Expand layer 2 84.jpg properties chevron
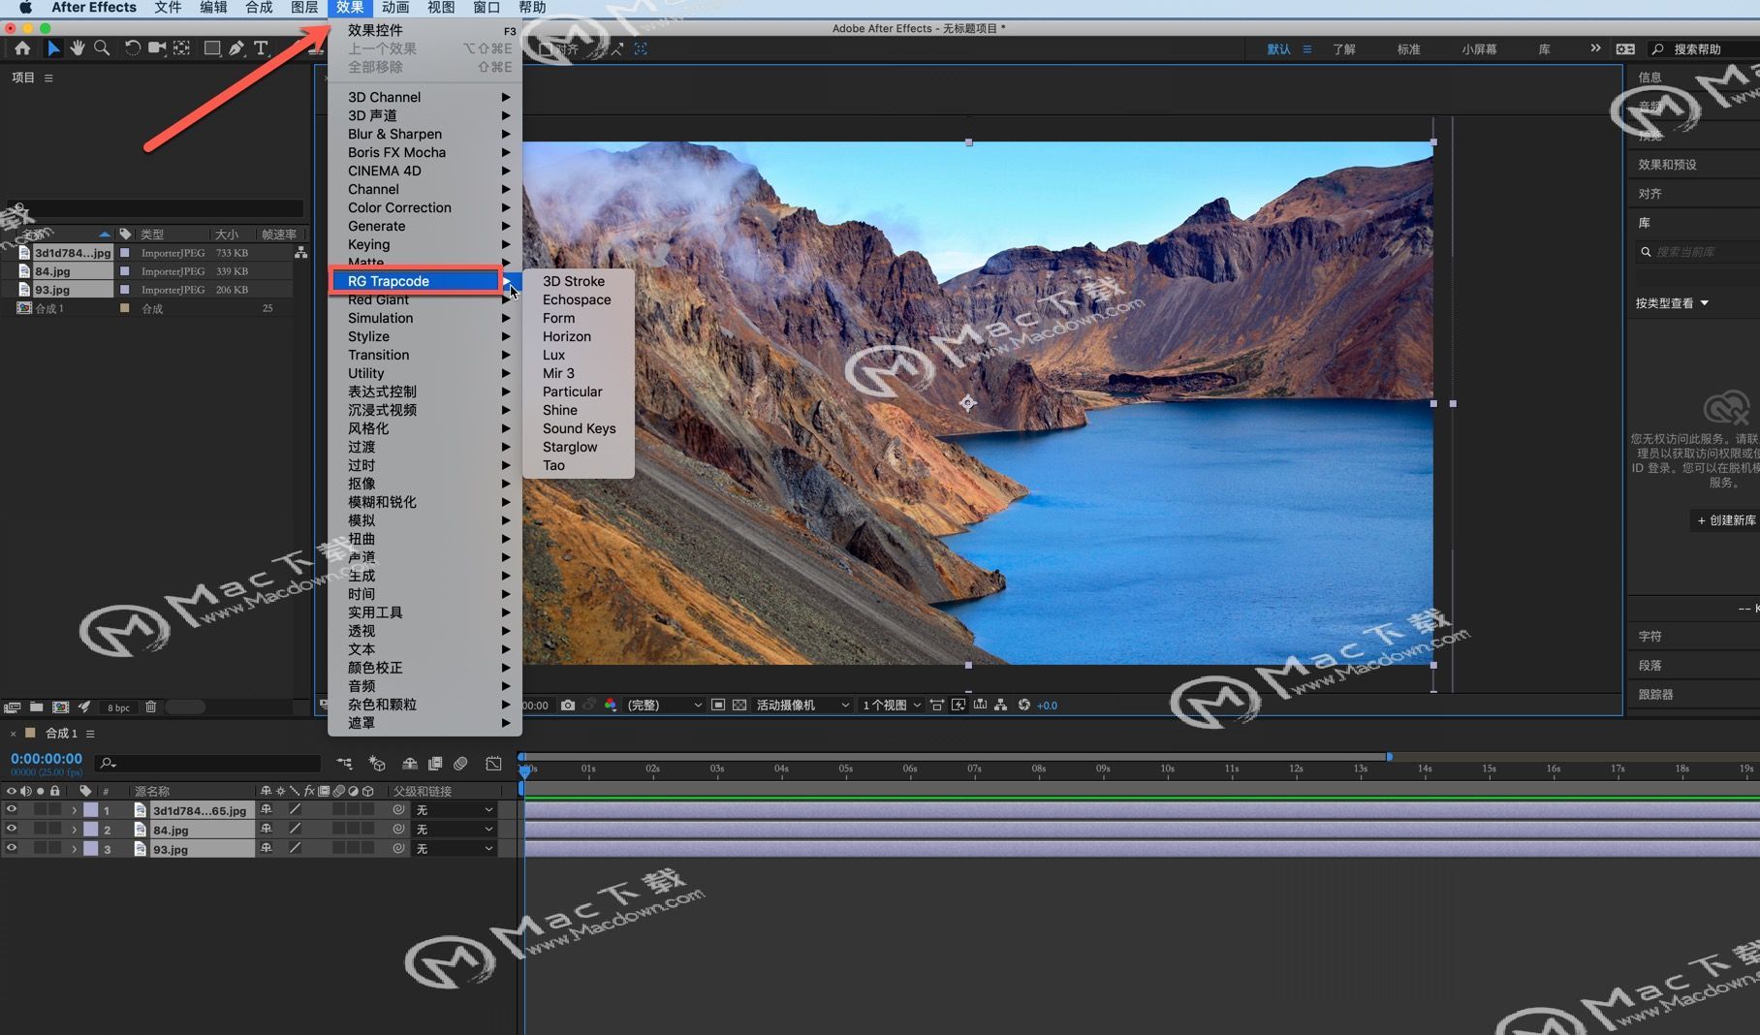This screenshot has width=1760, height=1035. [x=74, y=830]
